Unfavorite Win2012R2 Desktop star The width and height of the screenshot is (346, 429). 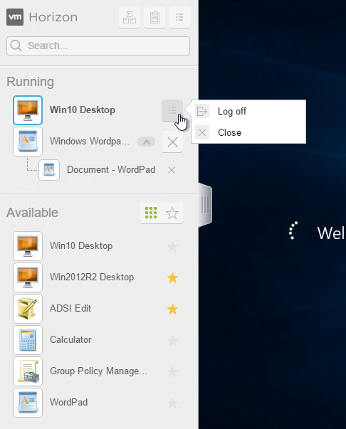tap(172, 277)
